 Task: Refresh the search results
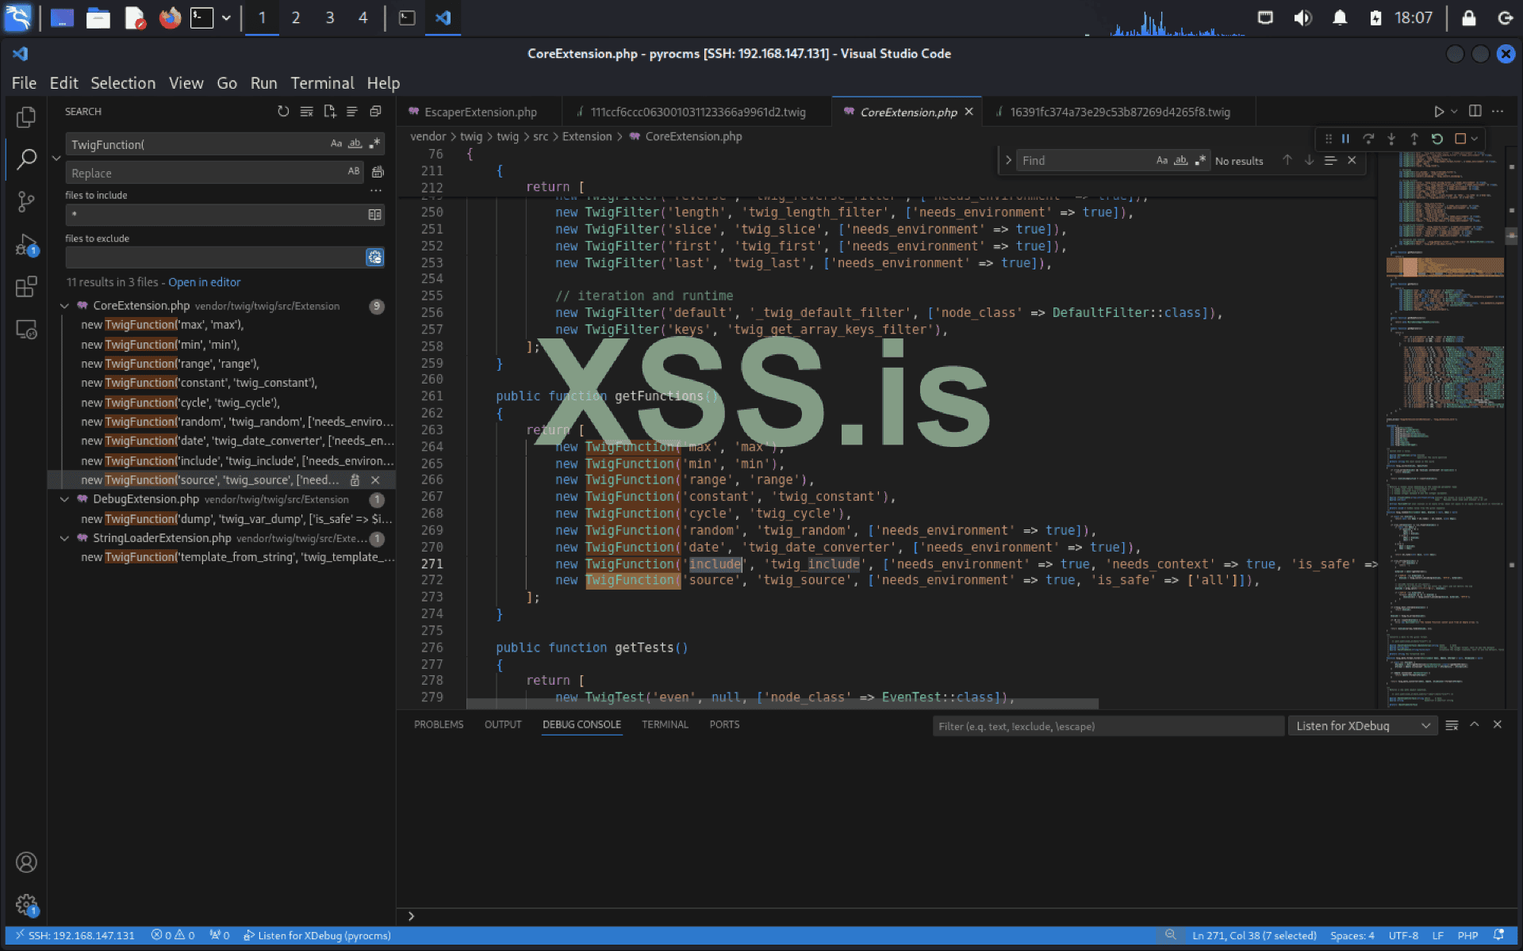283,112
